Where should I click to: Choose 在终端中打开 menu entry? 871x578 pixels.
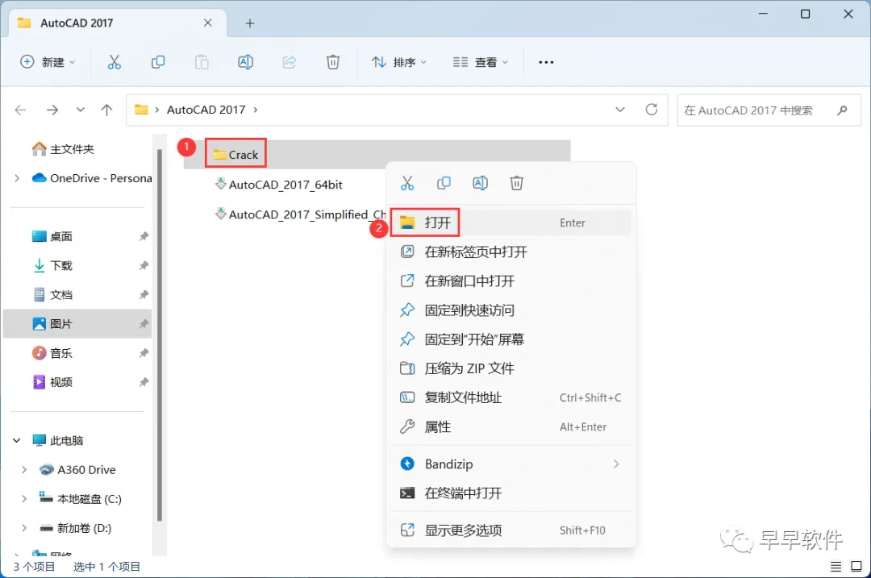pyautogui.click(x=511, y=493)
